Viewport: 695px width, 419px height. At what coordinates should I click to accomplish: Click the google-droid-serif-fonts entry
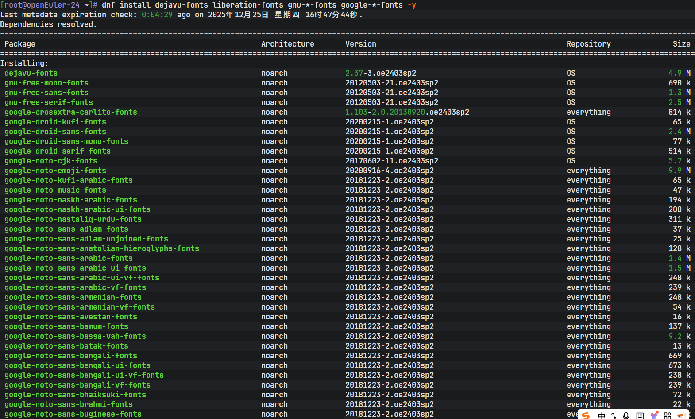coord(58,151)
